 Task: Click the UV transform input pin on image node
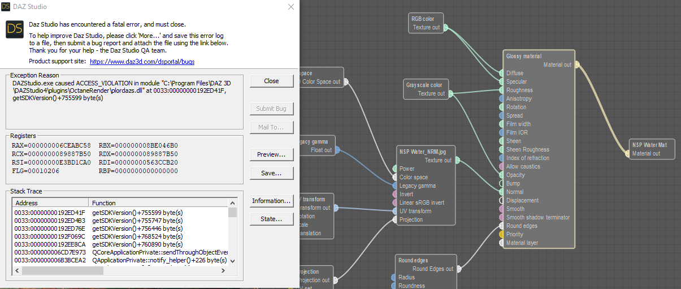tap(394, 211)
